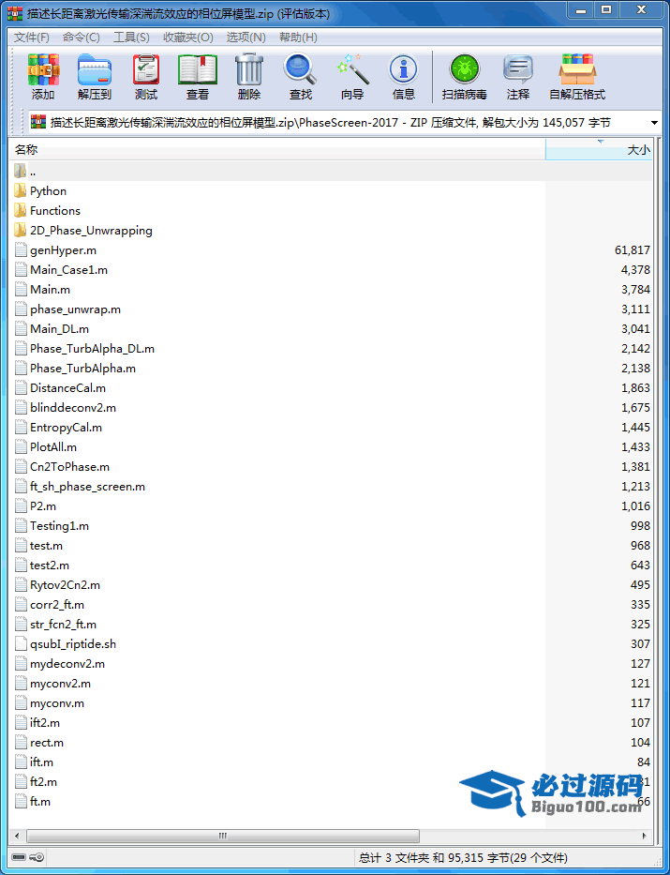The width and height of the screenshot is (670, 875).
Task: Click the Functions folder icon
Action: pos(20,210)
